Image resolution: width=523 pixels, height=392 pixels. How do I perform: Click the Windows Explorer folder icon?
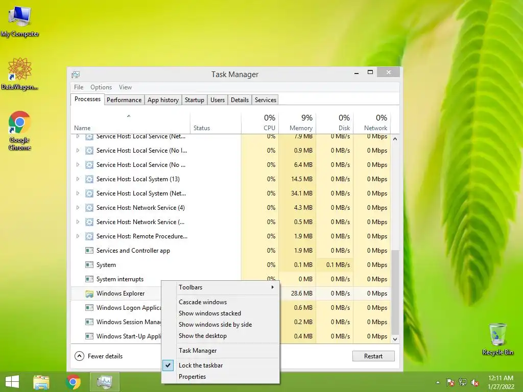click(x=89, y=293)
